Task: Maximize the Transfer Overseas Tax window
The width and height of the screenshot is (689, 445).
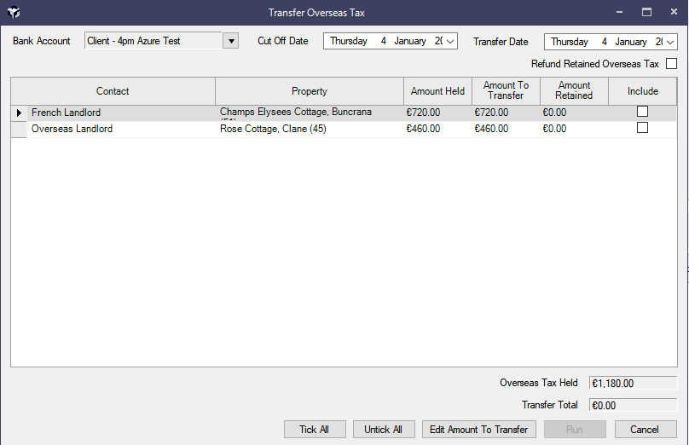Action: 646,13
